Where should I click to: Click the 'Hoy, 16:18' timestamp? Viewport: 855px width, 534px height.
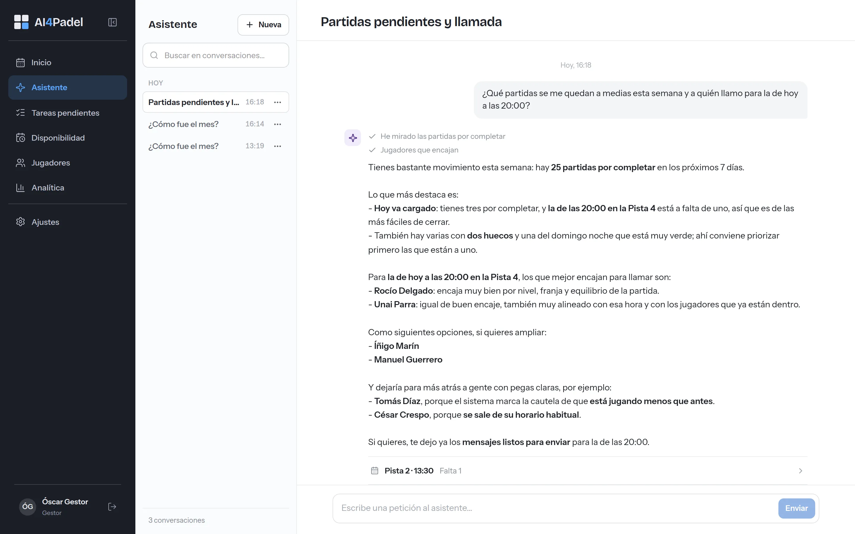(576, 65)
